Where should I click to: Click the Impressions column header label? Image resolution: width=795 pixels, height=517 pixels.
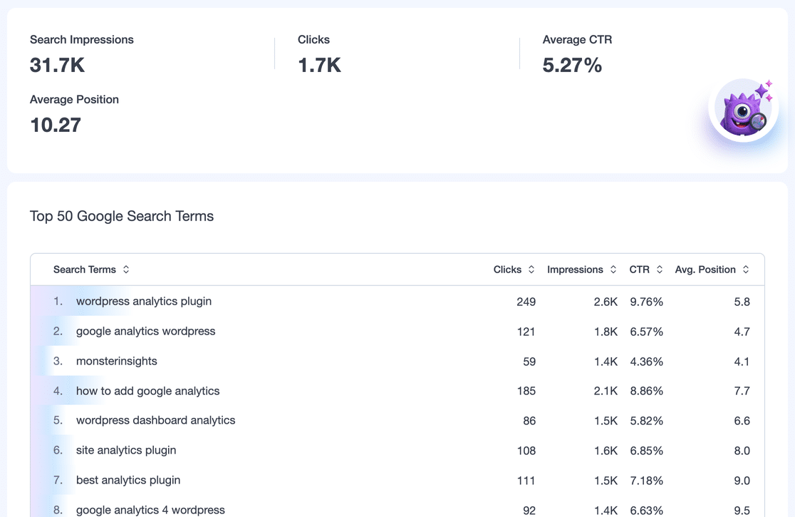pos(575,270)
